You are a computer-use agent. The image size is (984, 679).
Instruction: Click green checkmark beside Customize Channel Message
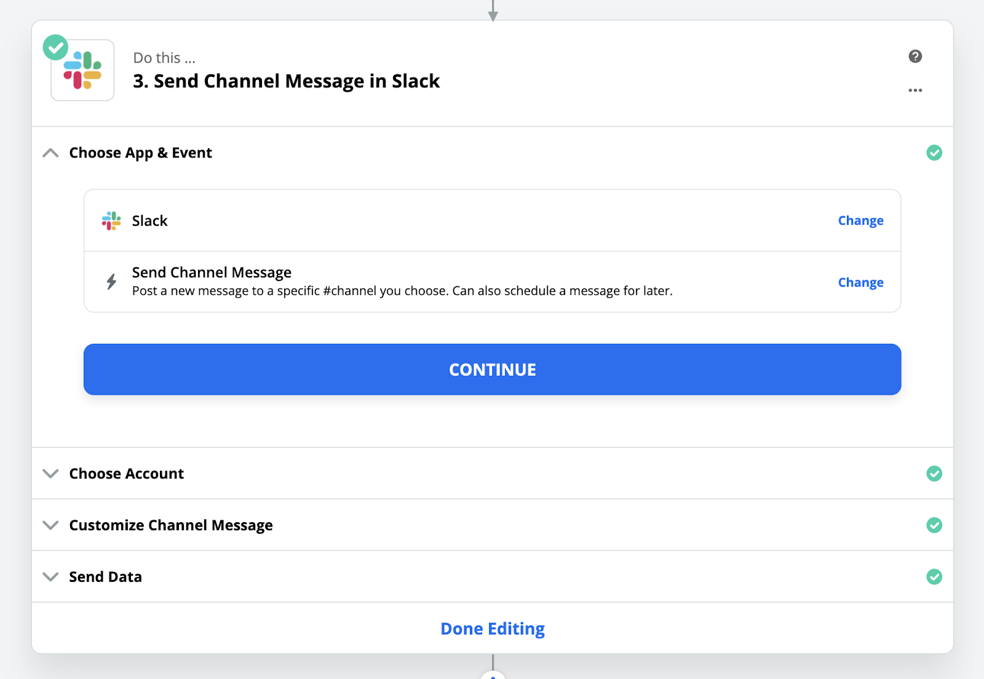pyautogui.click(x=934, y=525)
